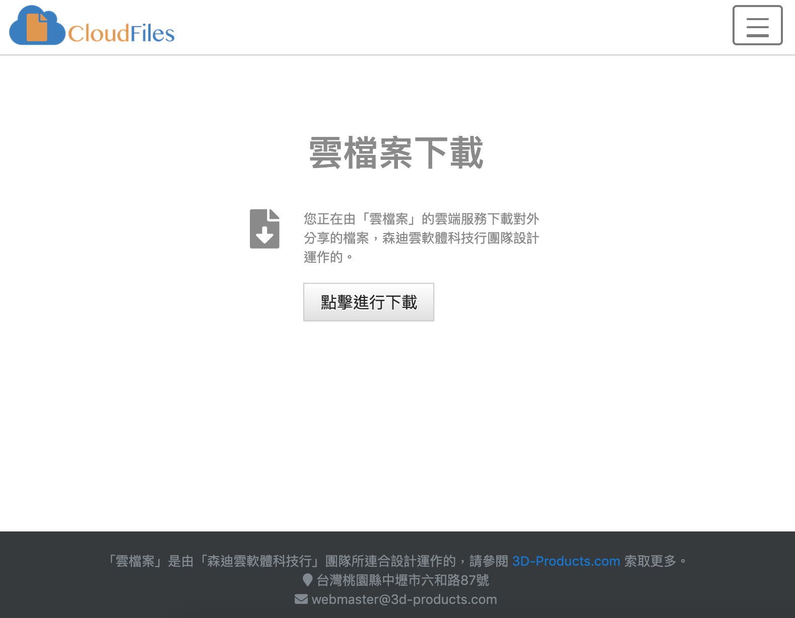Viewport: 795px width, 618px height.
Task: Click the orange "Cloud" logo text
Action: (99, 34)
